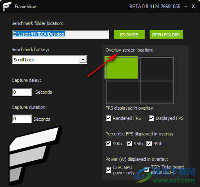
Task: Click the Scroll Lock hotkey combo box
Action: point(50,60)
